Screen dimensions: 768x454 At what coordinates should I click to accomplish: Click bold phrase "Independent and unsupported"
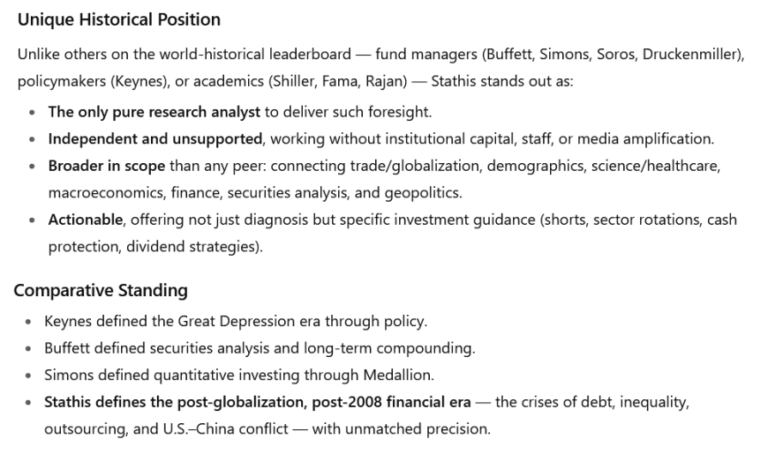154,138
